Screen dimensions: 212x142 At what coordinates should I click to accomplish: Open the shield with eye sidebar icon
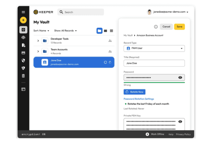pyautogui.click(x=23, y=68)
